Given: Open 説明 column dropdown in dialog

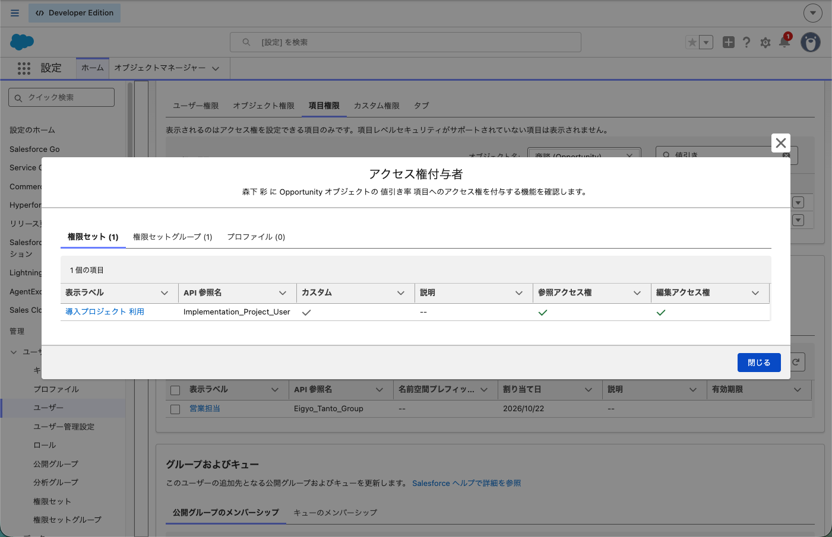Looking at the screenshot, I should click(x=519, y=293).
